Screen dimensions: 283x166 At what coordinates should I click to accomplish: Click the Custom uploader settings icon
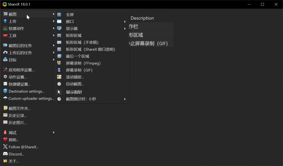(5, 98)
